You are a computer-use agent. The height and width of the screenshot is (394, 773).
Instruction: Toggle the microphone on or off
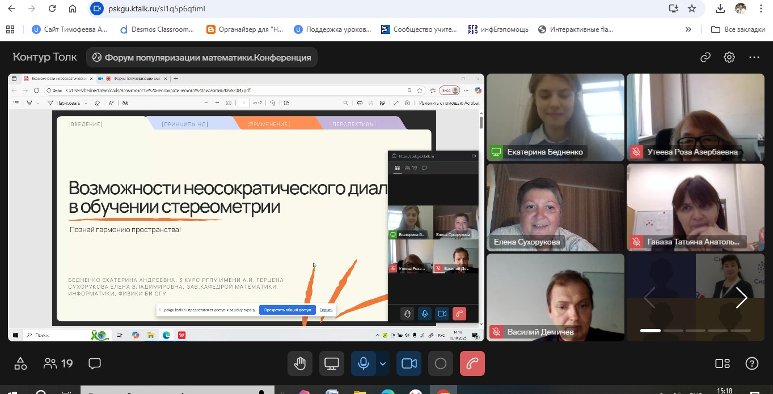click(363, 363)
